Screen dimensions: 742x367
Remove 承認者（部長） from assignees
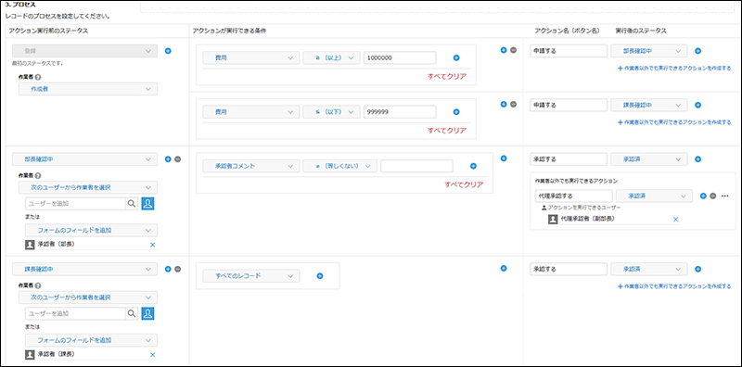(152, 245)
